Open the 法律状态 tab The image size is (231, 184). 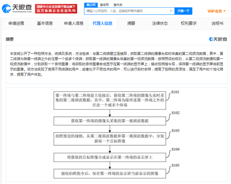tap(160, 23)
